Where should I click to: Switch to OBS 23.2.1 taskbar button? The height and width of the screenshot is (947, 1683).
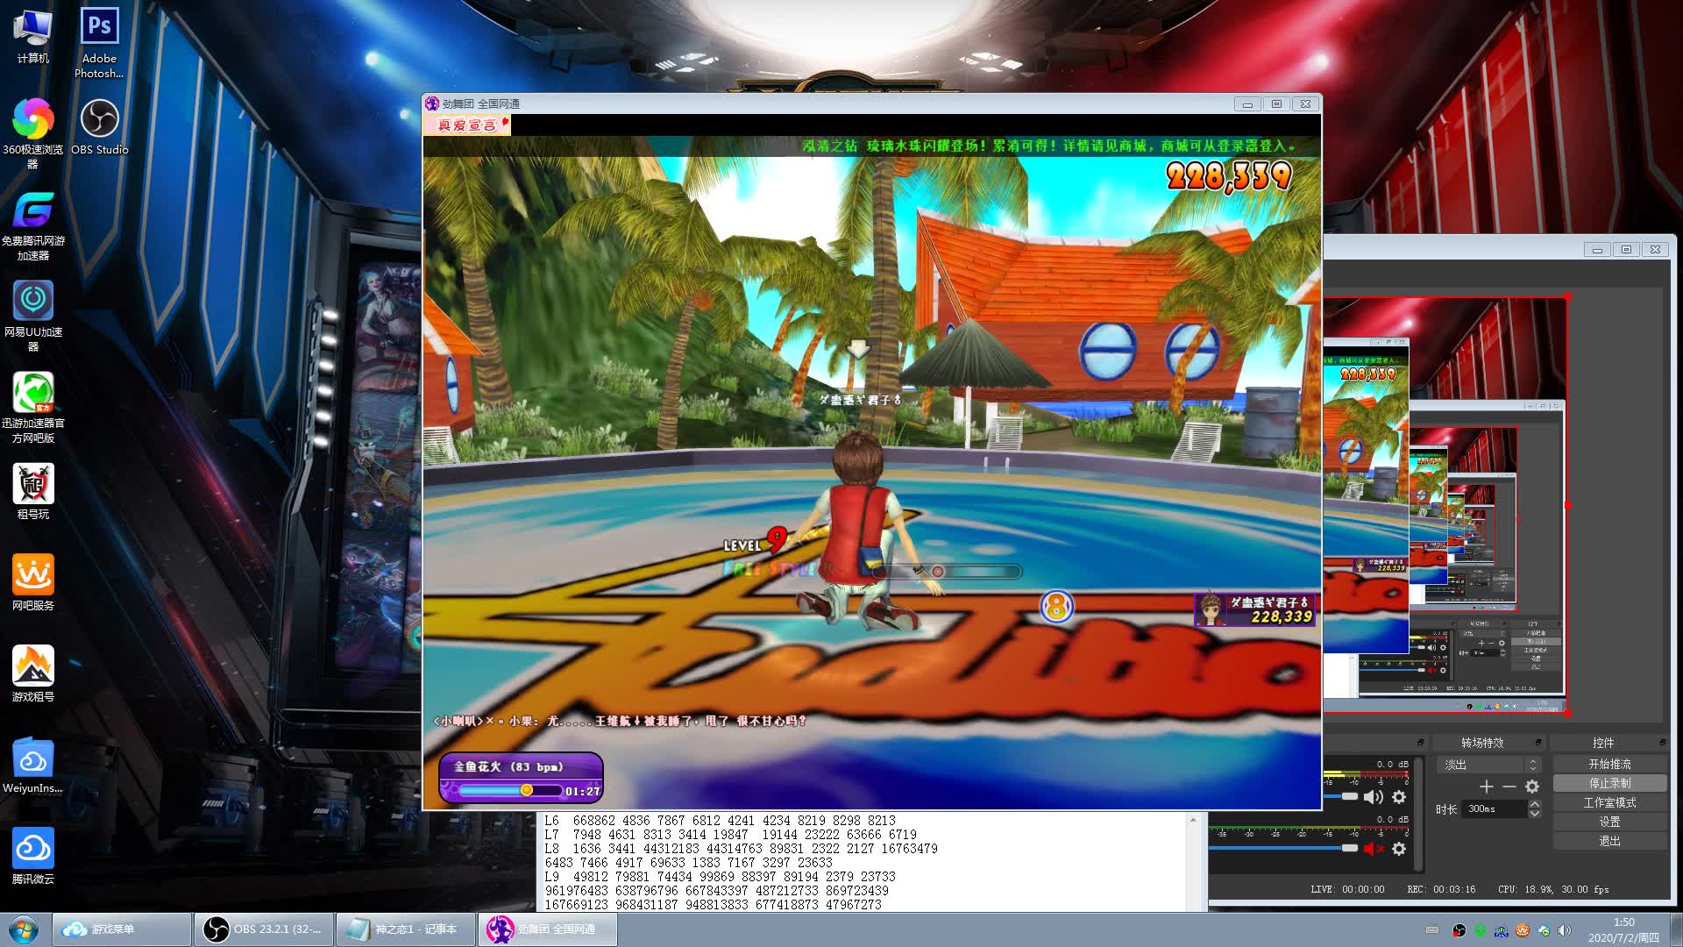click(x=264, y=929)
